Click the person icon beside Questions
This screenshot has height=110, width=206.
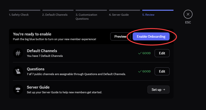coord(18,71)
